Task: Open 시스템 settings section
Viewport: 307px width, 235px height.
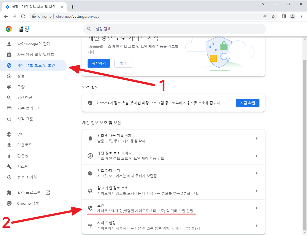Action: (34, 167)
